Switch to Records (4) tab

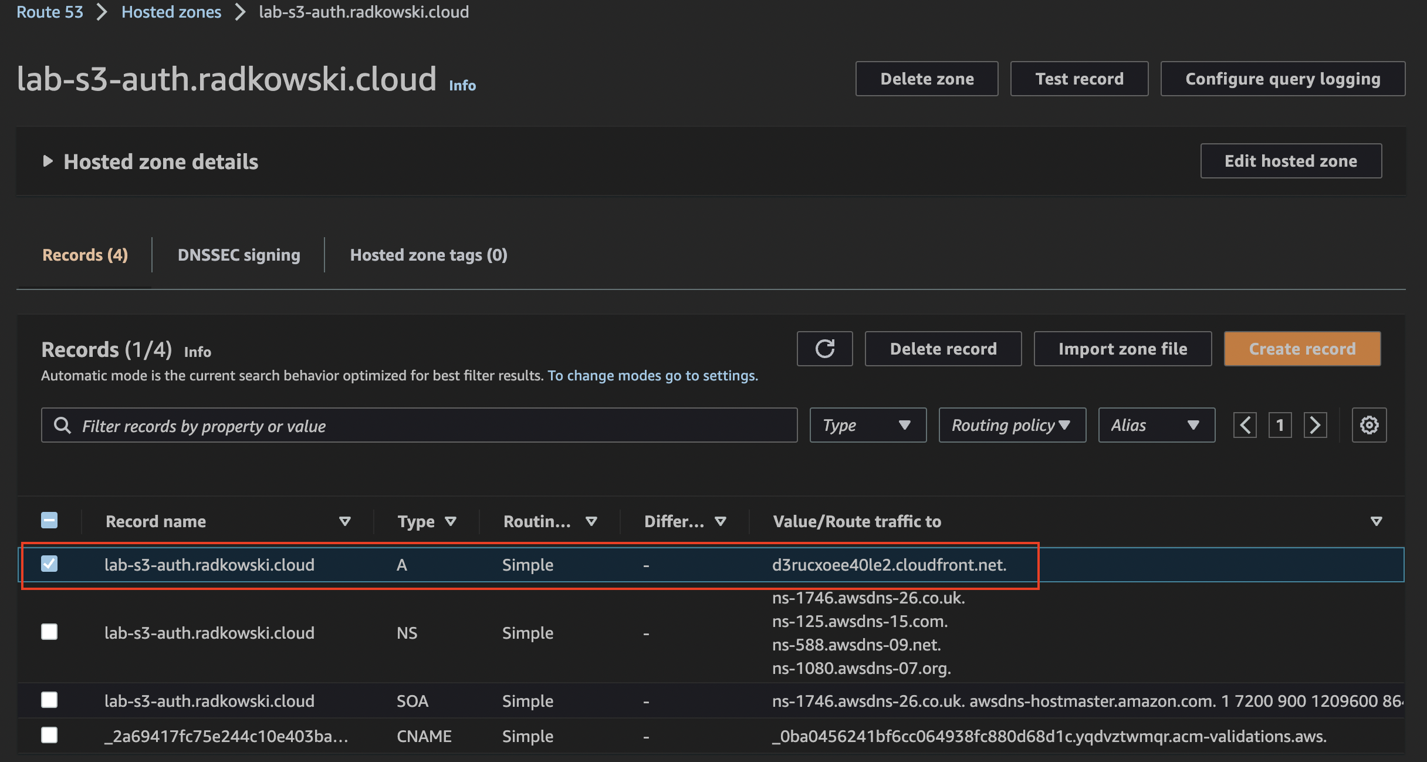coord(85,255)
